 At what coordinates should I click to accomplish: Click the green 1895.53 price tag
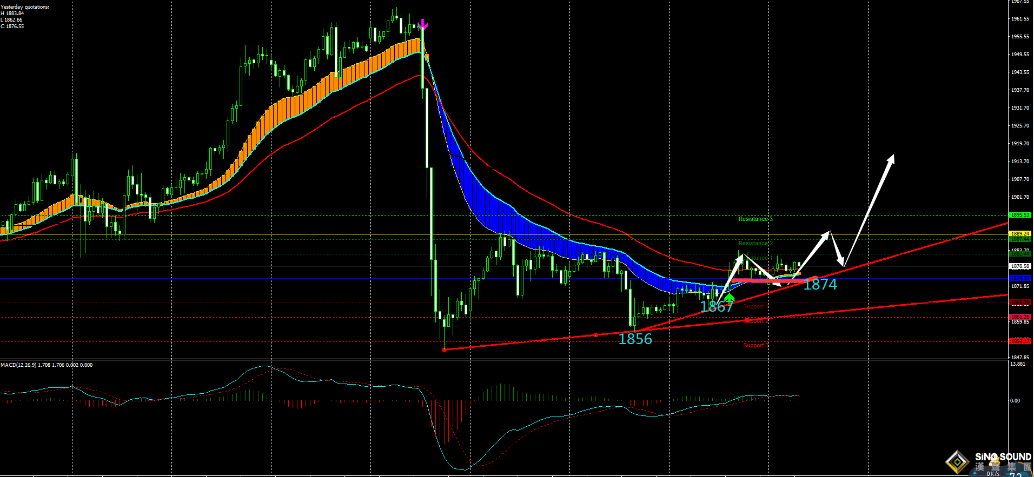pyautogui.click(x=1020, y=215)
